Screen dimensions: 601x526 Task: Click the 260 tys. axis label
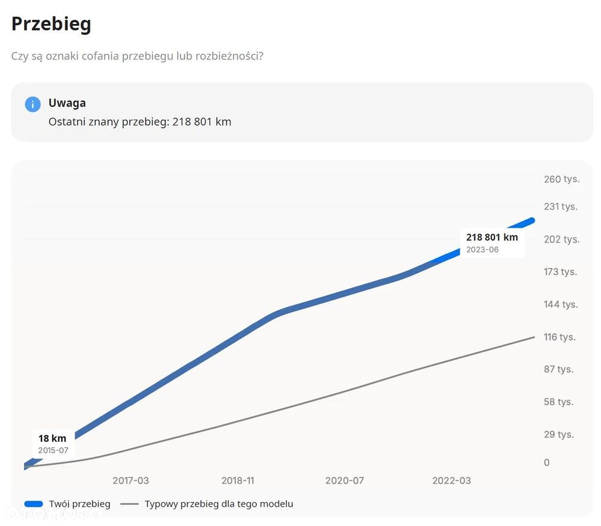tap(561, 179)
